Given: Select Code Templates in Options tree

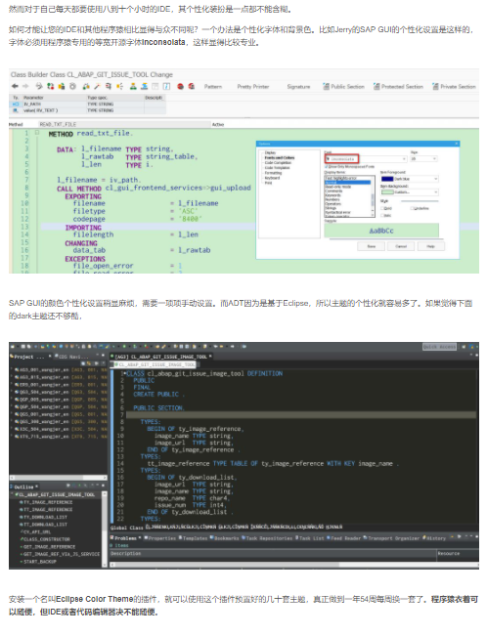Looking at the screenshot, I should [278, 167].
